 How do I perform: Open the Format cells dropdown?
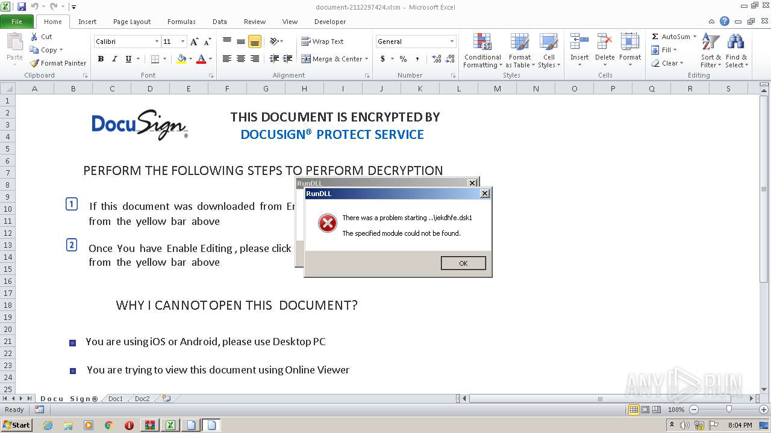tap(630, 51)
